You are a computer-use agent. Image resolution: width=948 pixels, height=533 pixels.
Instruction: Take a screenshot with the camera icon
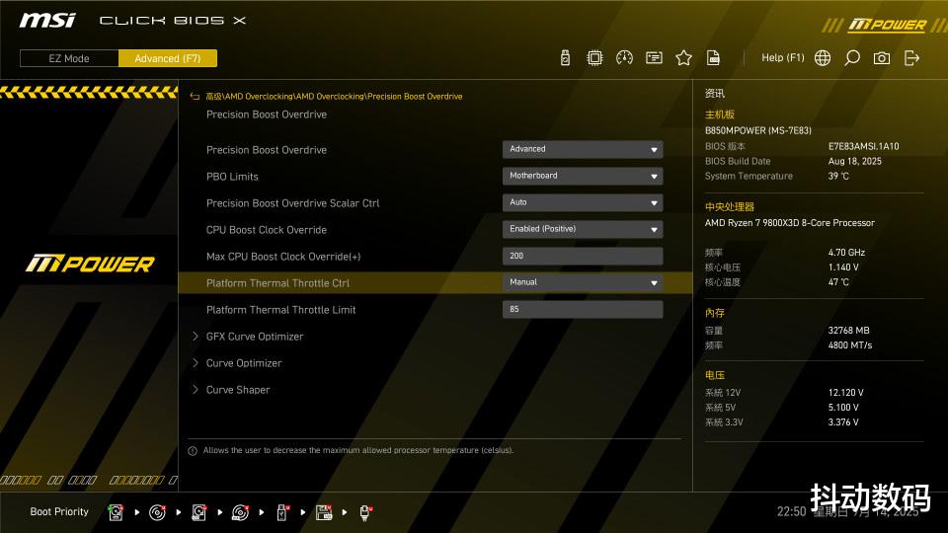click(882, 58)
